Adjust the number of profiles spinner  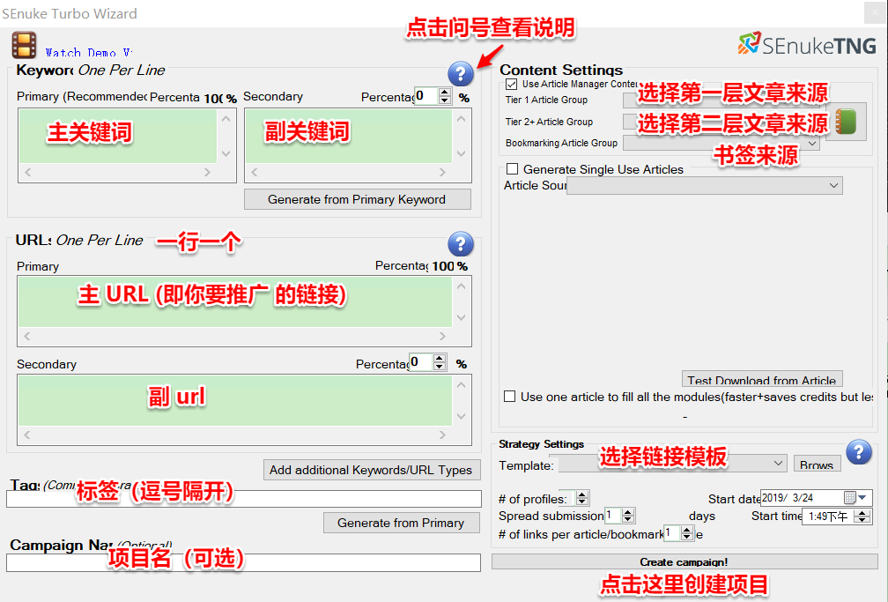pos(581,498)
